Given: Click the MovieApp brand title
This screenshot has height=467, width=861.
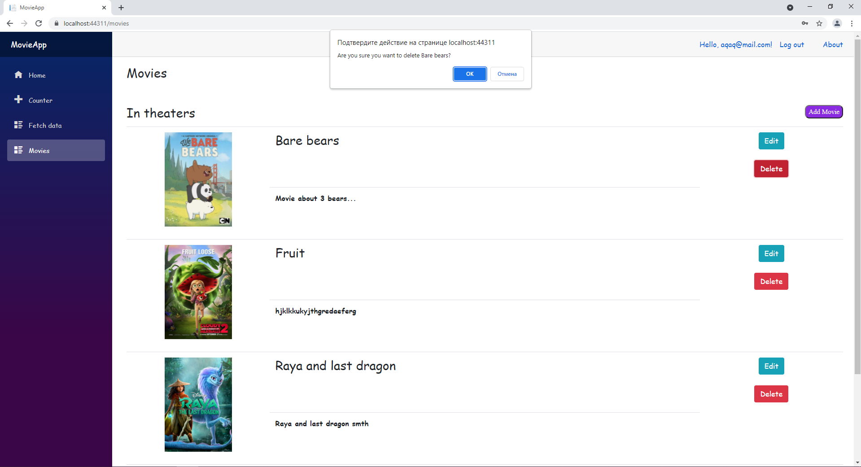Looking at the screenshot, I should point(29,44).
